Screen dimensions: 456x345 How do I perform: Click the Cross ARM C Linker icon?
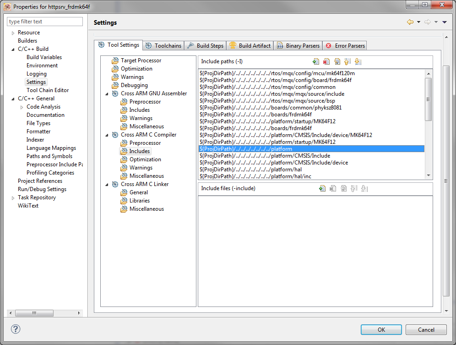(115, 184)
